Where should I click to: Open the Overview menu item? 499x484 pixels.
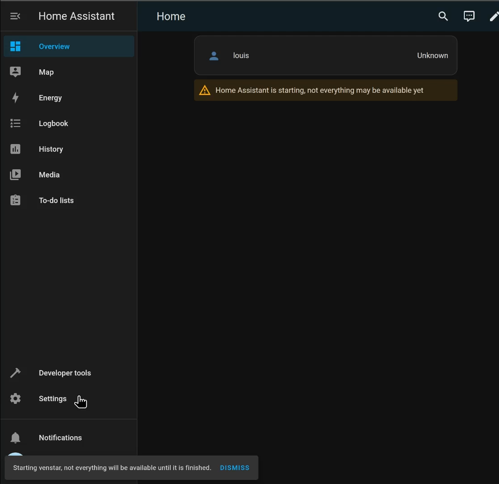(69, 46)
